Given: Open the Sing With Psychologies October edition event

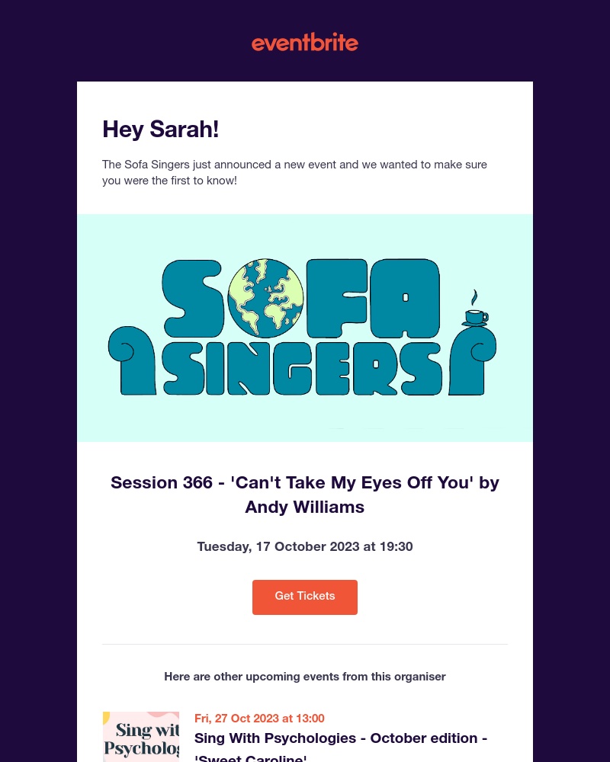Looking at the screenshot, I should 341,739.
